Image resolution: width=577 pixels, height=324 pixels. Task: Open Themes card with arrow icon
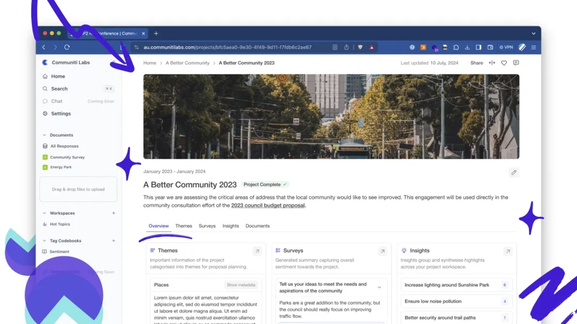(257, 251)
